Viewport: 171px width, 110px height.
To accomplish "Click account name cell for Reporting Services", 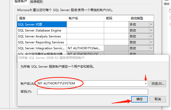I will coord(85,42).
